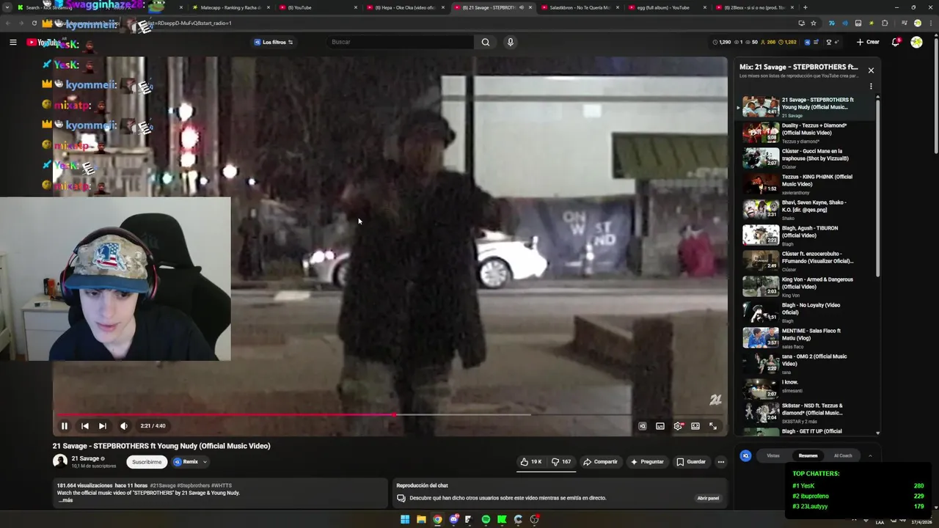Viewport: 939px width, 528px height.
Task: Select Blagh - No Loyalty playlist item
Action: tap(805, 312)
